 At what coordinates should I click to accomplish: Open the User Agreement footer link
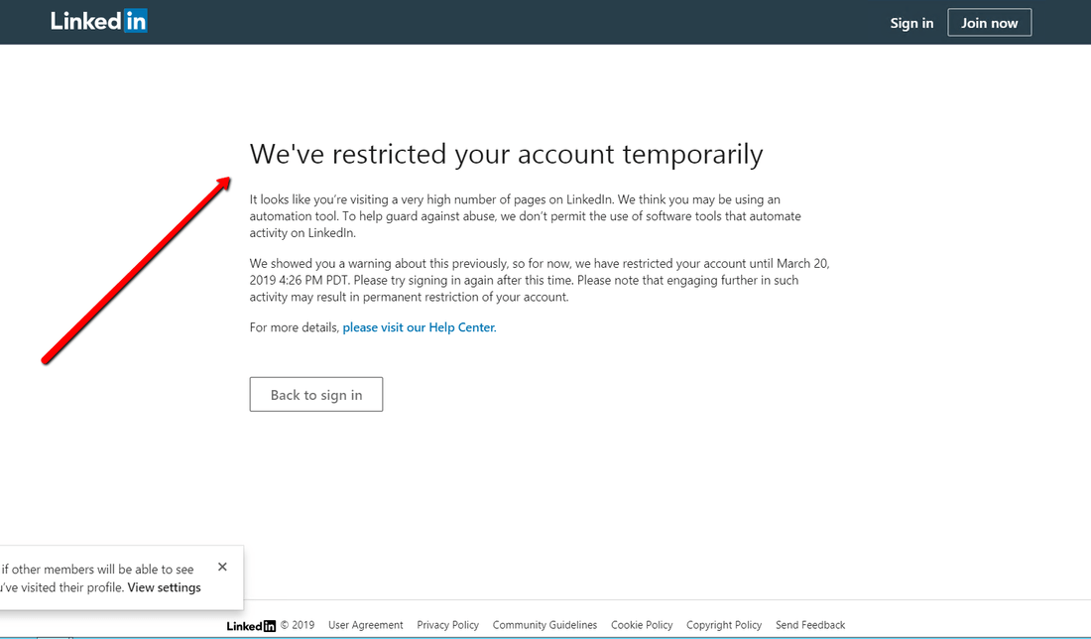point(366,625)
